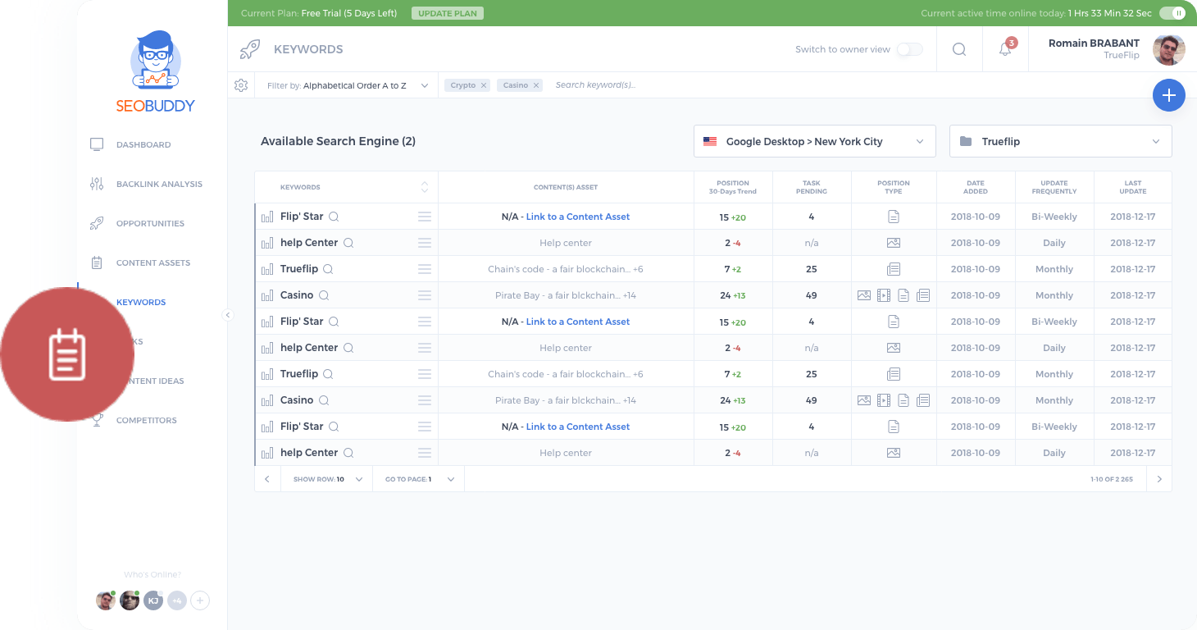Open the Go To Page dropdown
Screen dimensions: 1197x630
coord(419,479)
